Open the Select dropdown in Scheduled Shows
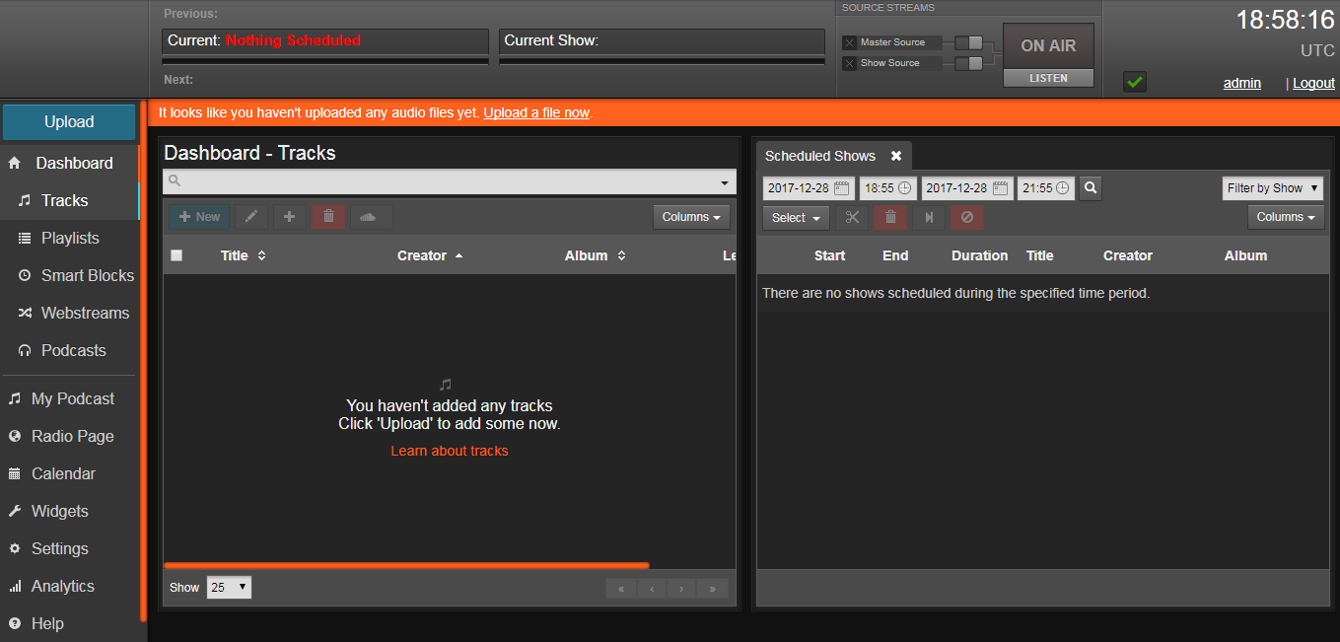 click(x=796, y=218)
